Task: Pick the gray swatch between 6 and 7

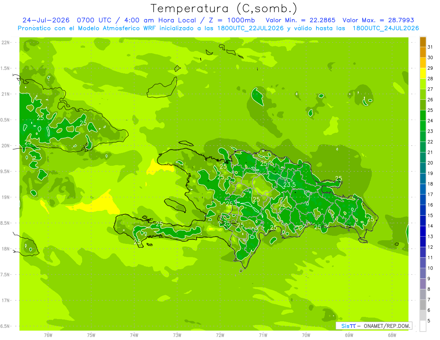Action: (423, 305)
